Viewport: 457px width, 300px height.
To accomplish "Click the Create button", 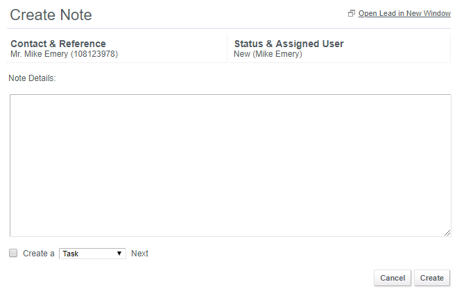I will pos(432,278).
